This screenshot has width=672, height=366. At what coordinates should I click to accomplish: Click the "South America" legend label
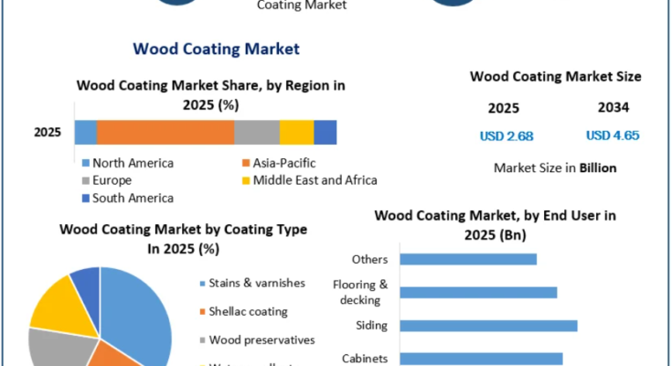[x=133, y=199]
